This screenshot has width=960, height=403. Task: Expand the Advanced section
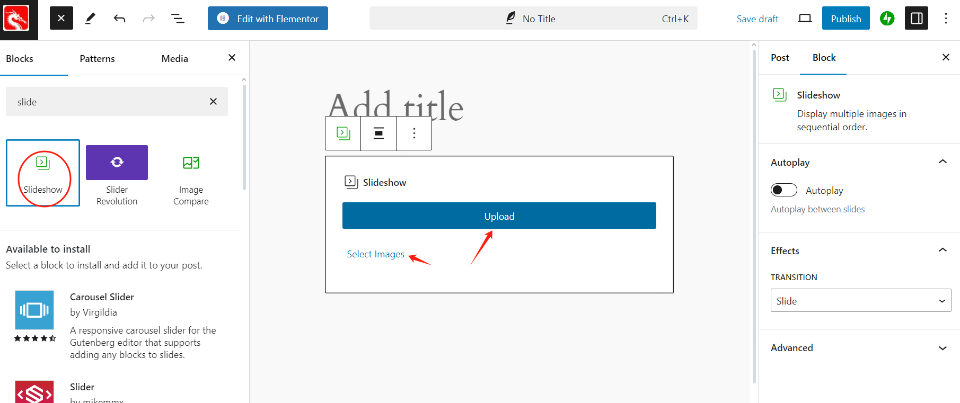(x=942, y=348)
